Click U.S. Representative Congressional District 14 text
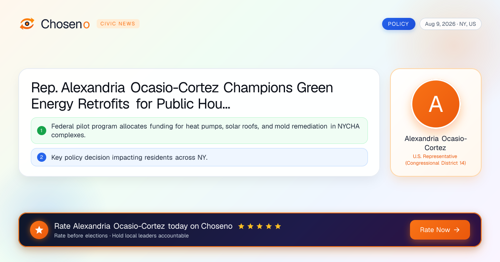 436,160
